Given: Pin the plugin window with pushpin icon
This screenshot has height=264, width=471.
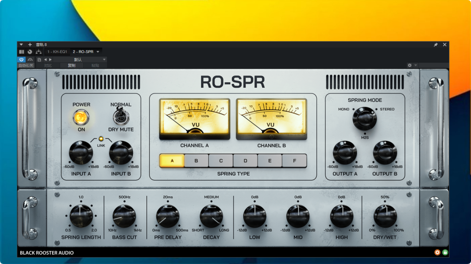Looking at the screenshot, I should coord(436,45).
